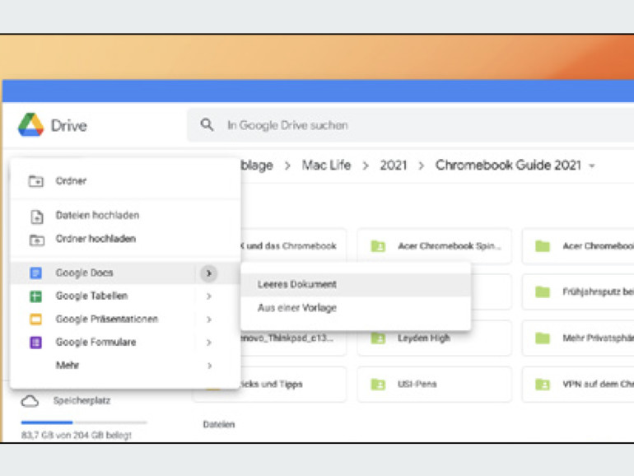The height and width of the screenshot is (476, 634).
Task: Click in the Google Drive search field
Action: [410, 125]
